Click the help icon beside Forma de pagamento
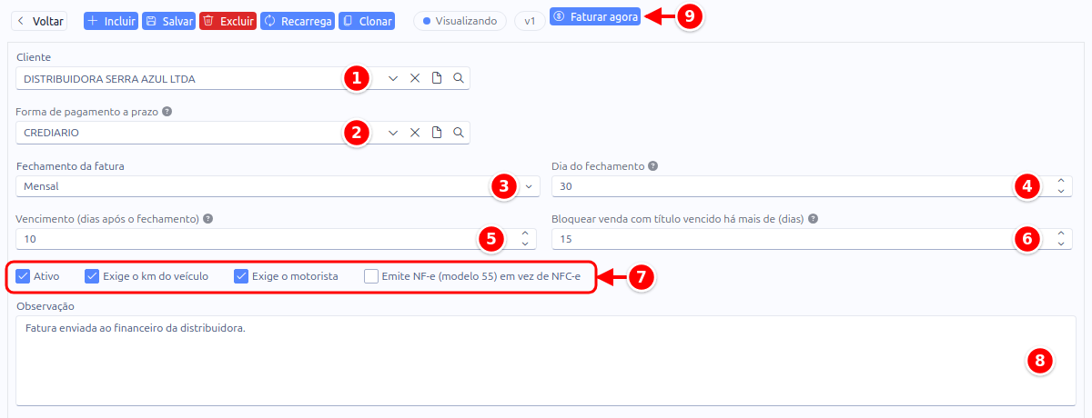The height and width of the screenshot is (418, 1092). pos(167,112)
